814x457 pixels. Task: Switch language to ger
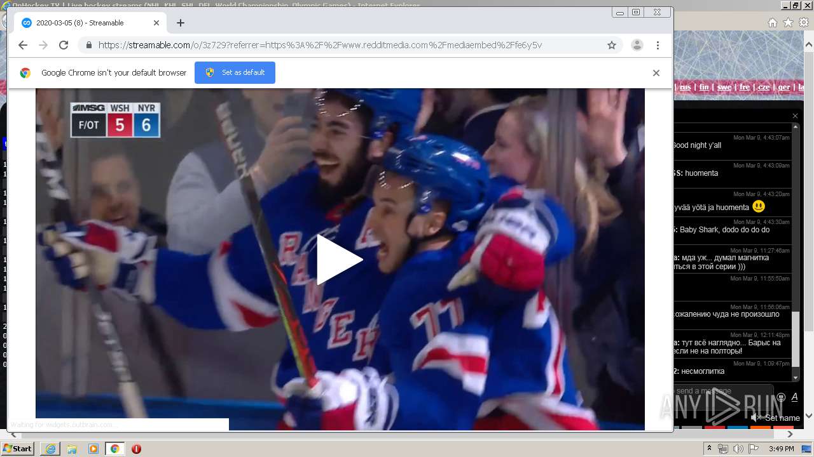[x=784, y=87]
